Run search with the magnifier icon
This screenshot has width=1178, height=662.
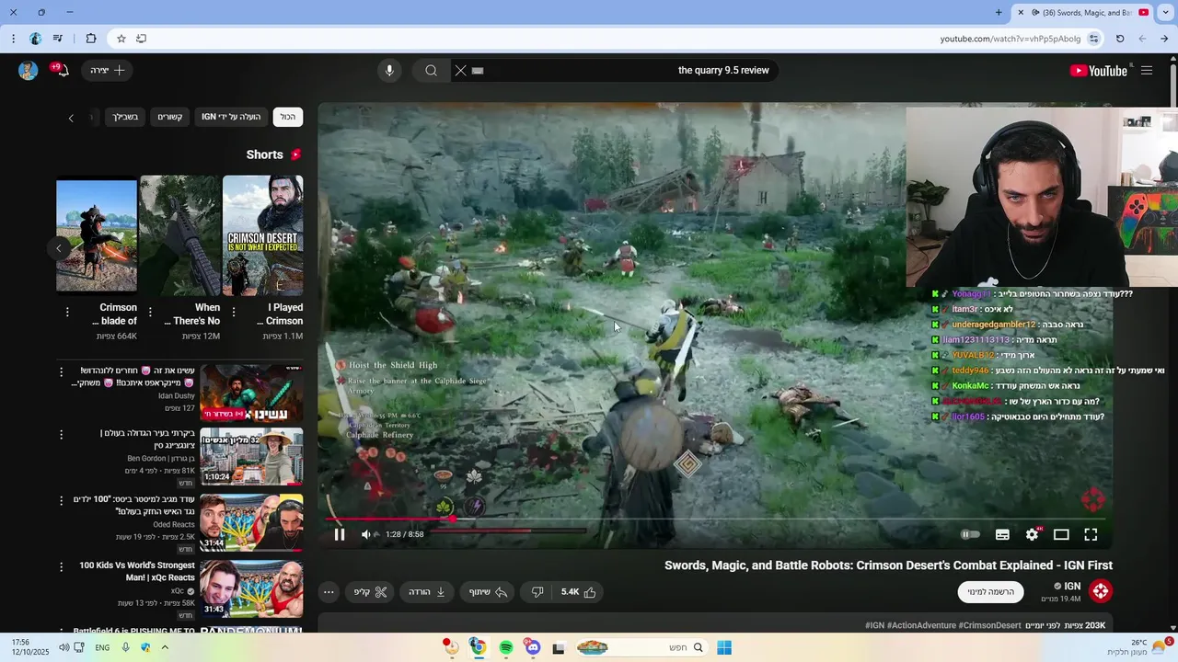pyautogui.click(x=431, y=71)
